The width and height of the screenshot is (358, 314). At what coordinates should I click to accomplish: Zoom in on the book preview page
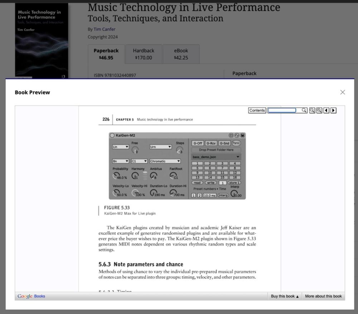(319, 110)
